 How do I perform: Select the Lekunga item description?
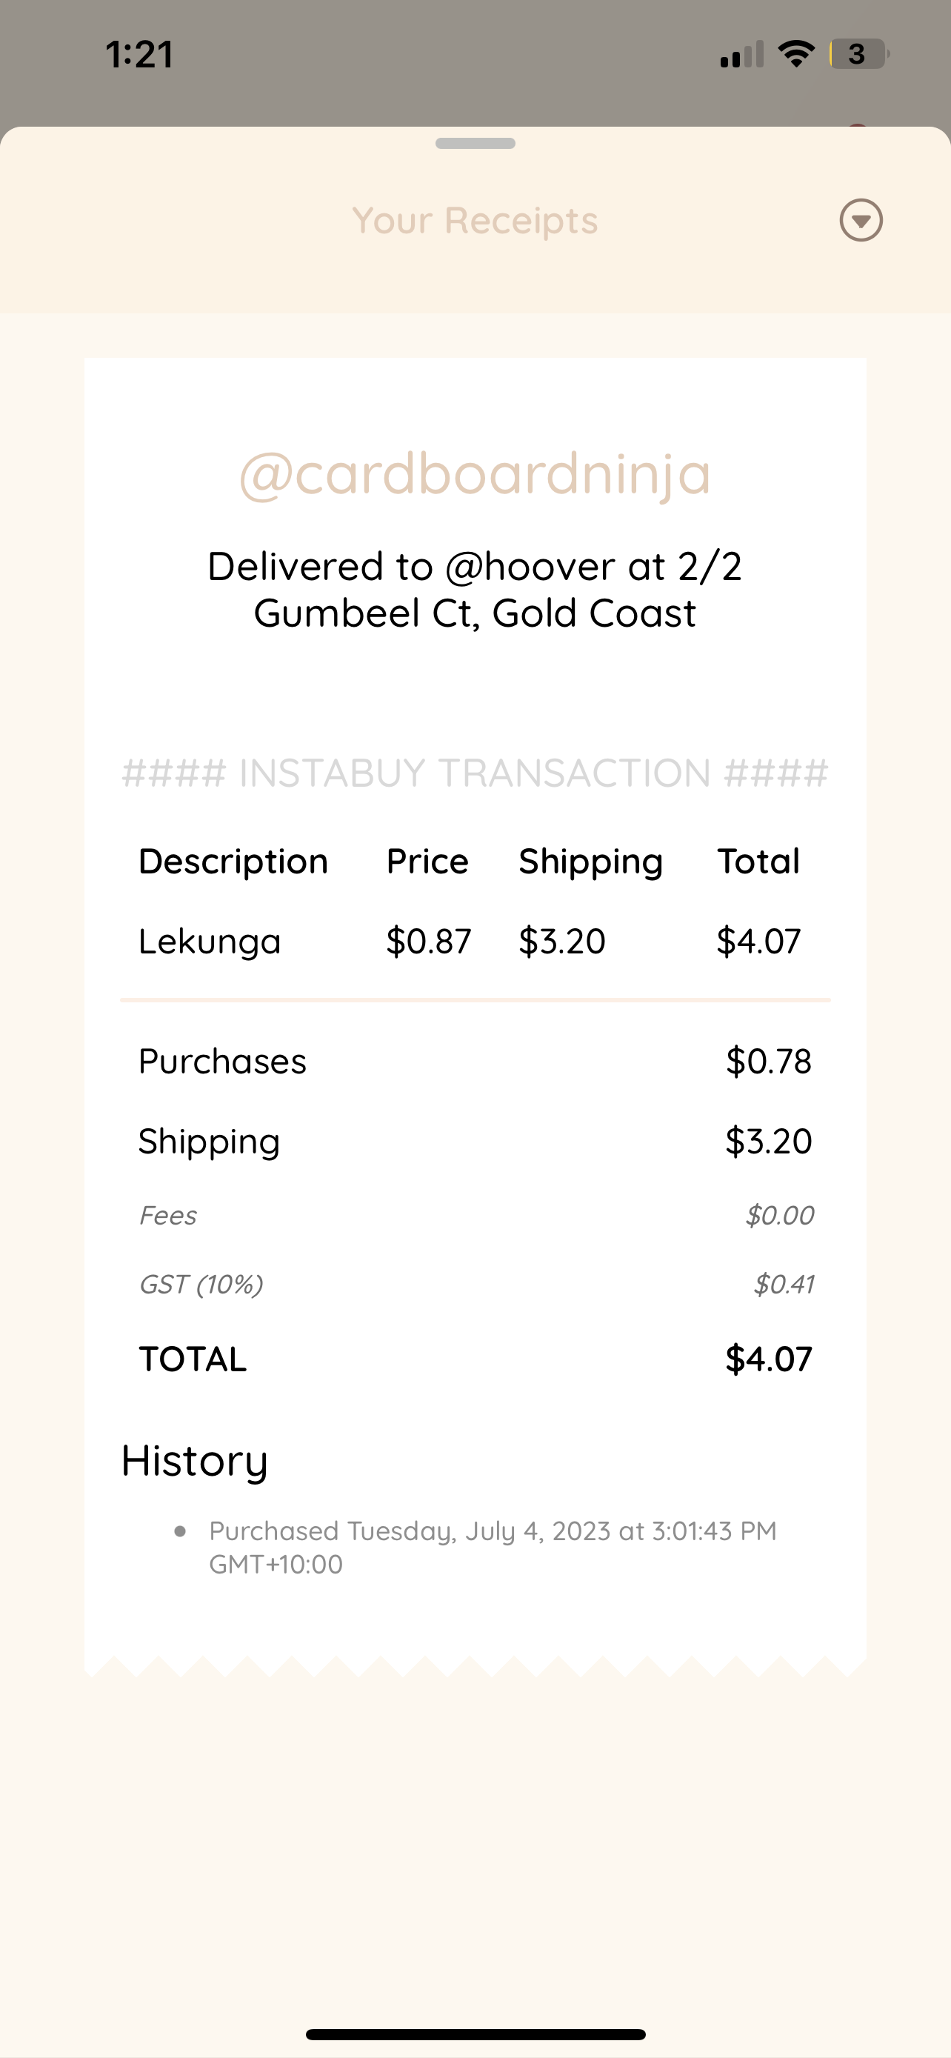(210, 941)
